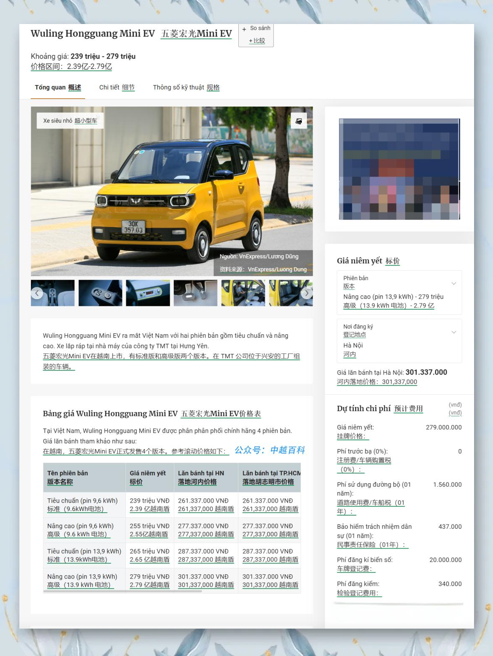Select row Tiêu chuẩn (pin 13,9 kWh)
493x656 pixels.
(172, 555)
